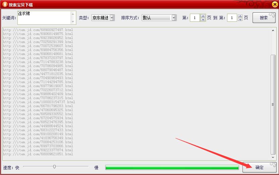Select the URL ending in 70084253106.html
This screenshot has width=279, height=175.
[38, 142]
